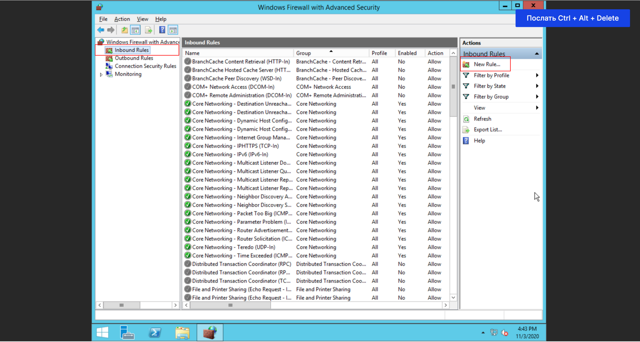The width and height of the screenshot is (640, 342).
Task: Collapse the Inbound Rules actions section
Action: pos(537,54)
